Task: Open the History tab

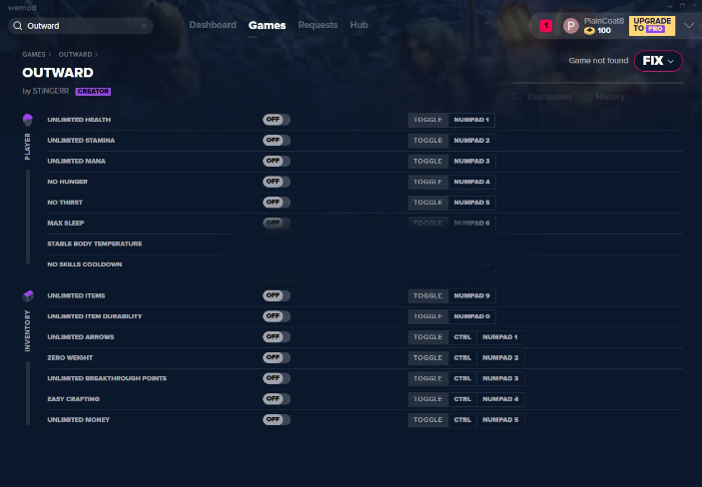Action: pos(610,97)
